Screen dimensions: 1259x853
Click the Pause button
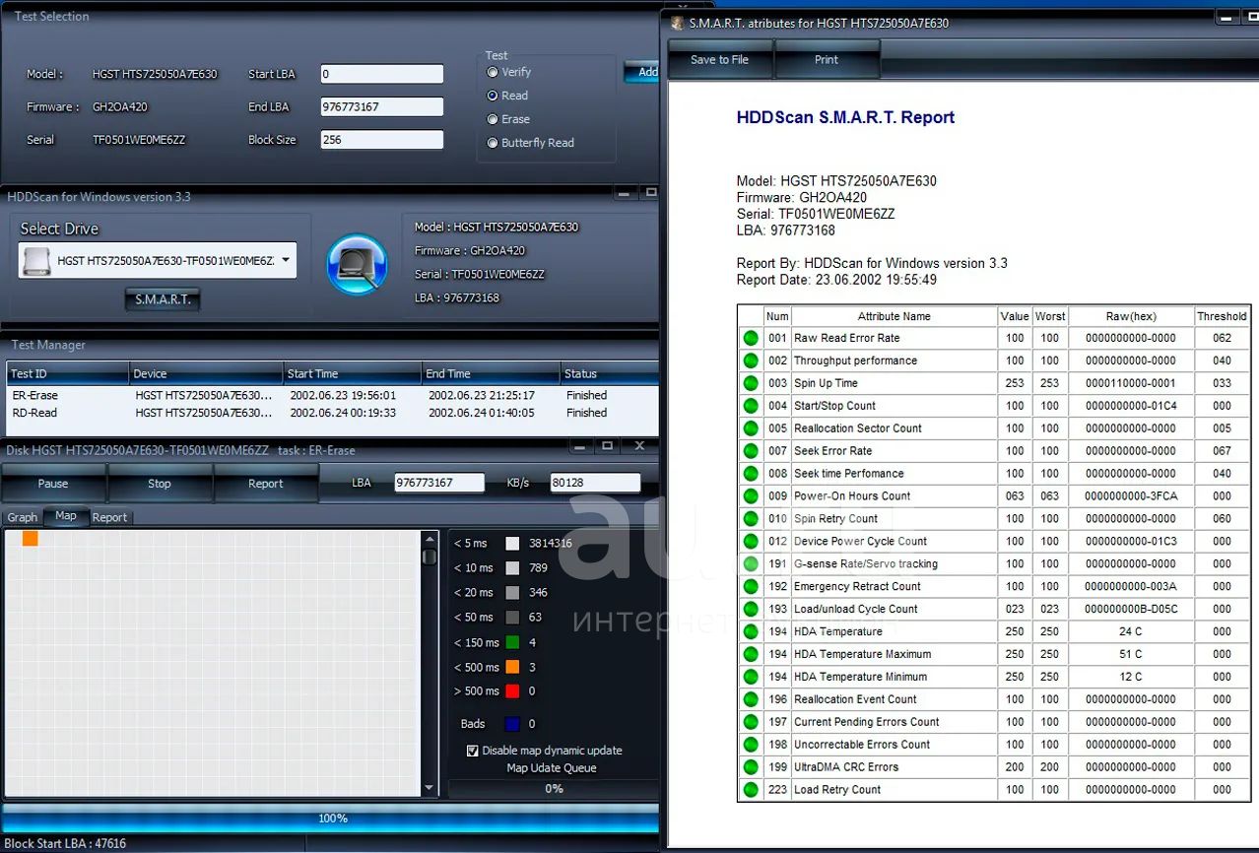click(x=53, y=484)
